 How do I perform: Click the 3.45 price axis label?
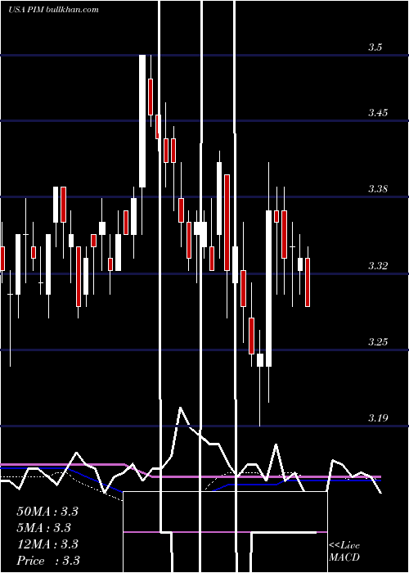coord(378,113)
